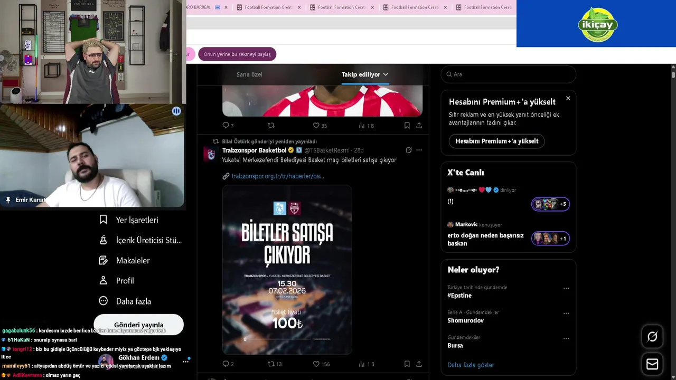Bookmark the Trabzonspor Basketbol post

[407, 364]
